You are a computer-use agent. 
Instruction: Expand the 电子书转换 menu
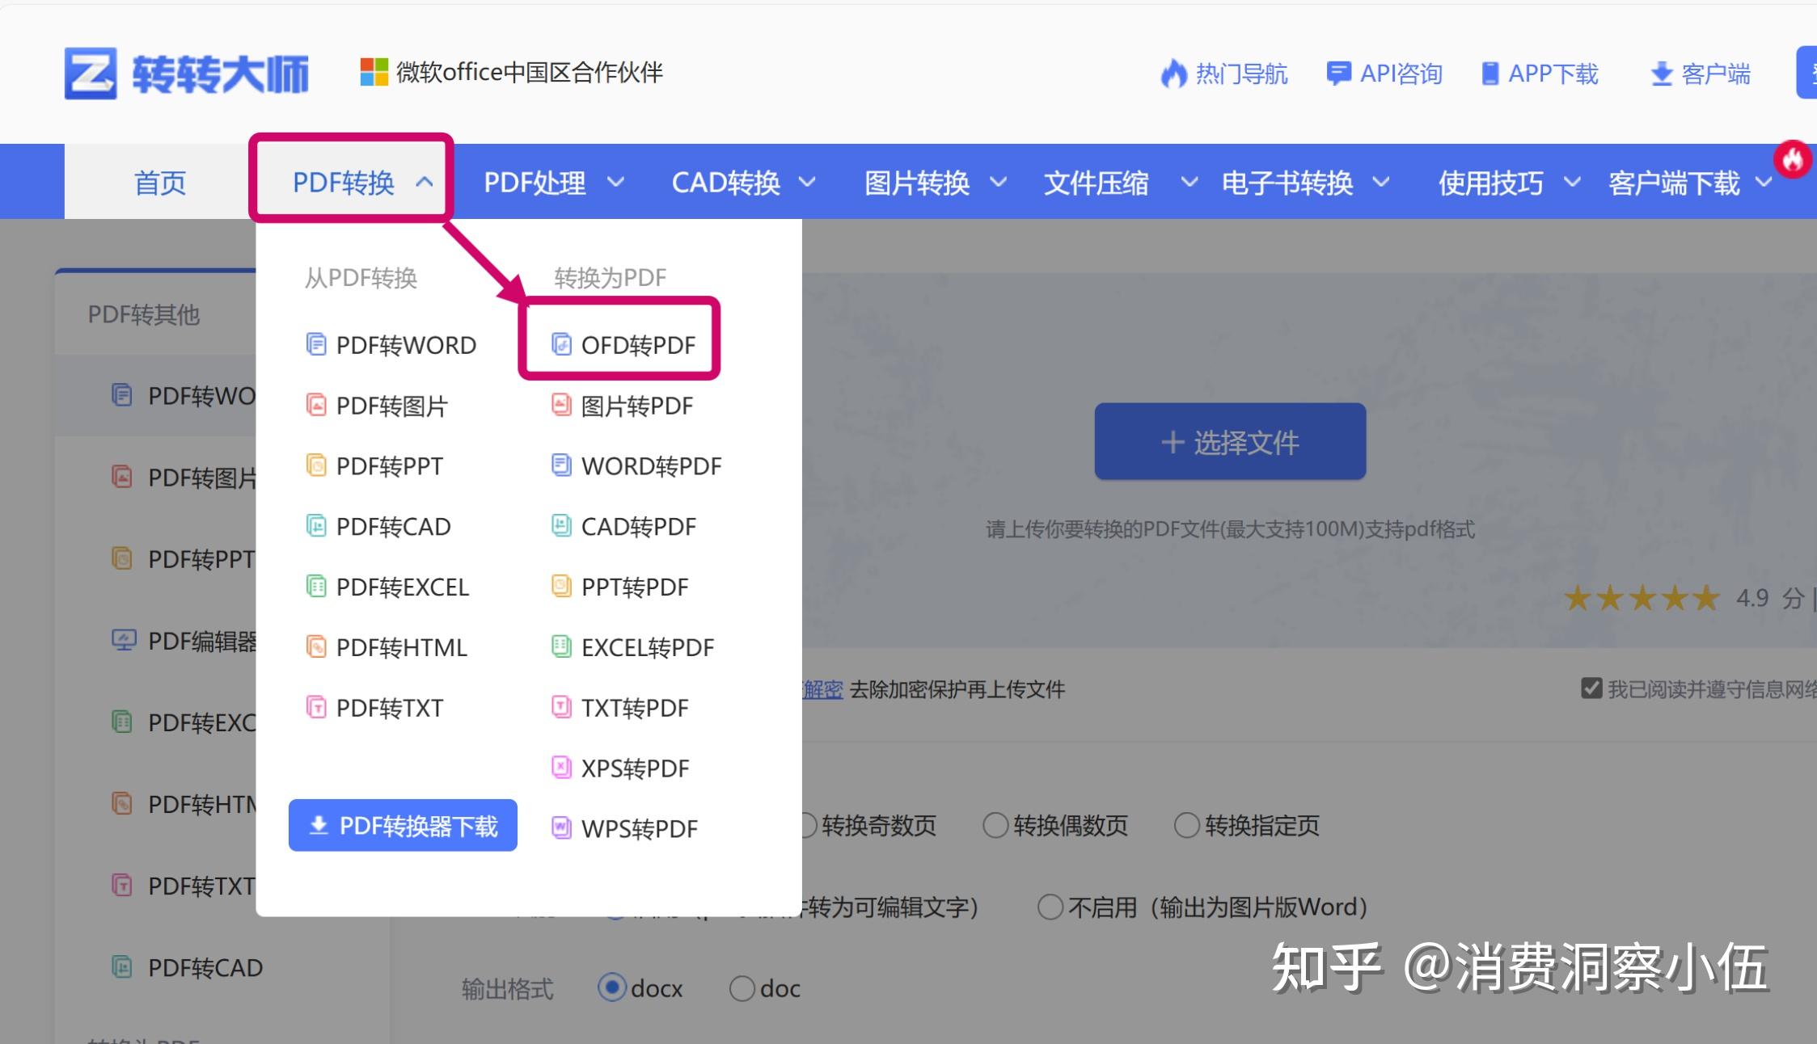click(x=1287, y=183)
